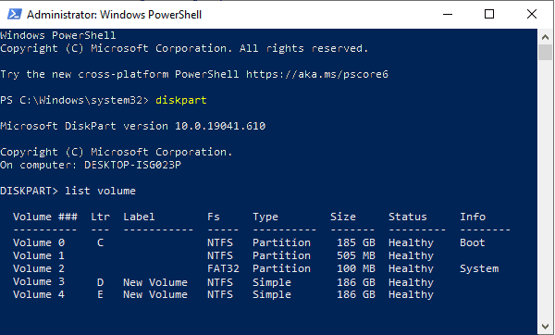Click the PowerShell icon in the title bar
The width and height of the screenshot is (555, 335).
click(15, 14)
